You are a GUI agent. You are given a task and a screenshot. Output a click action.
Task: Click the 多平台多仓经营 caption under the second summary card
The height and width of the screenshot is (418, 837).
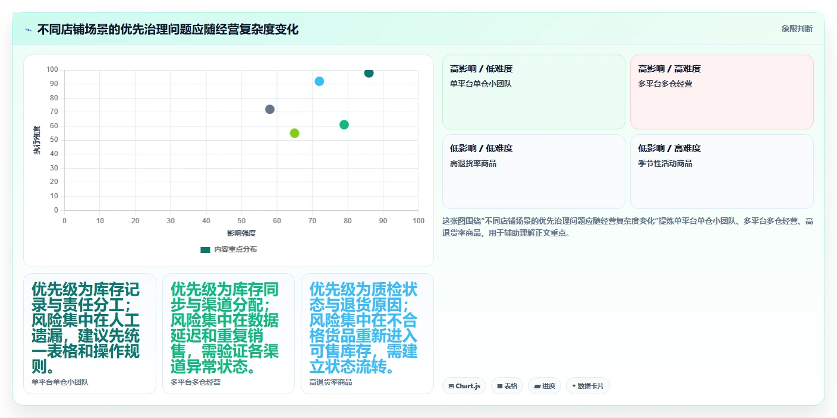tap(196, 382)
